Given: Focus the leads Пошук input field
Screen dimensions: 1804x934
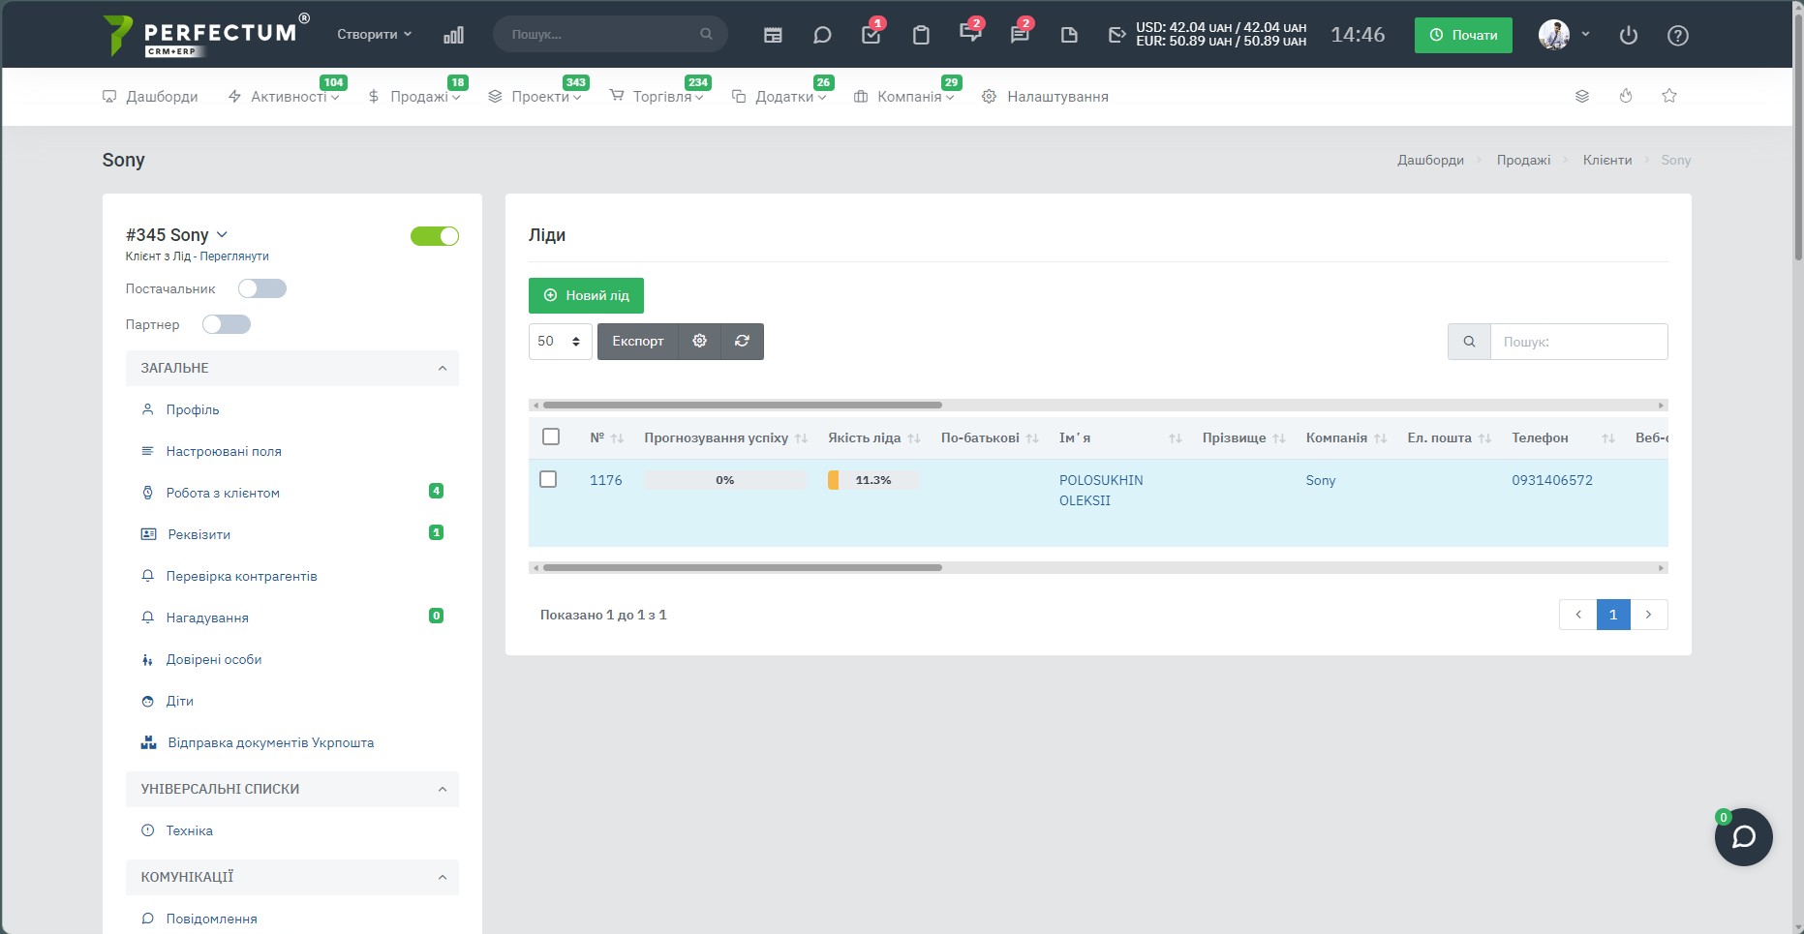Looking at the screenshot, I should tap(1578, 342).
